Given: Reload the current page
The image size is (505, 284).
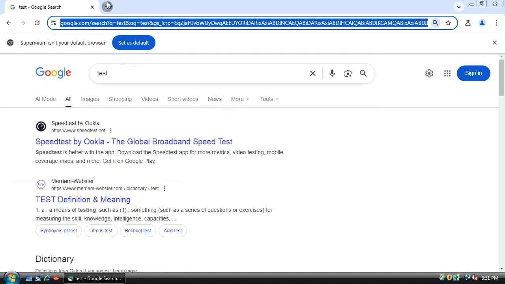Looking at the screenshot, I should tap(37, 23).
